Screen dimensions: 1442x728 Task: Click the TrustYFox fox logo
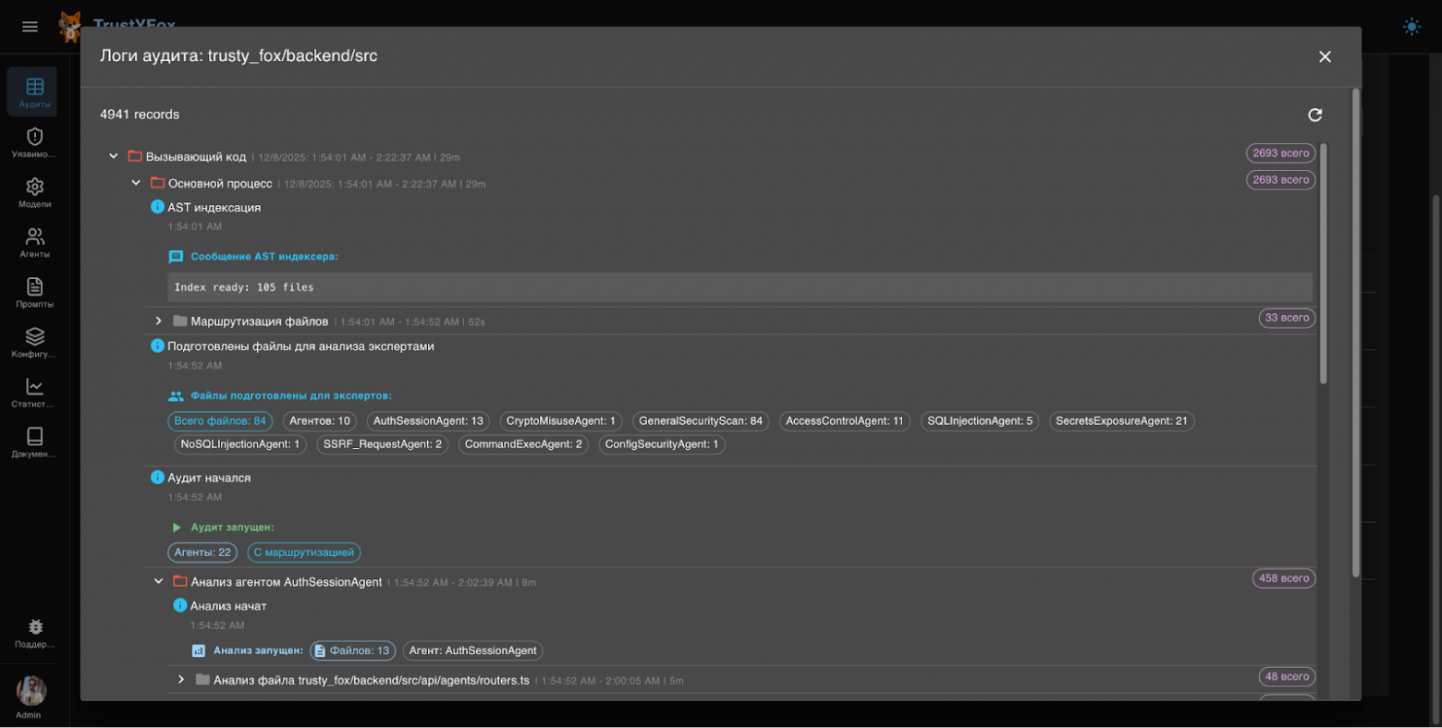(68, 26)
